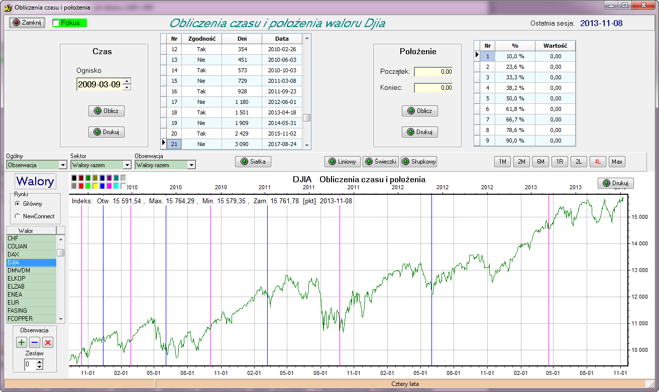Open the Obserwacja Walory razem dropdown

click(x=191, y=165)
